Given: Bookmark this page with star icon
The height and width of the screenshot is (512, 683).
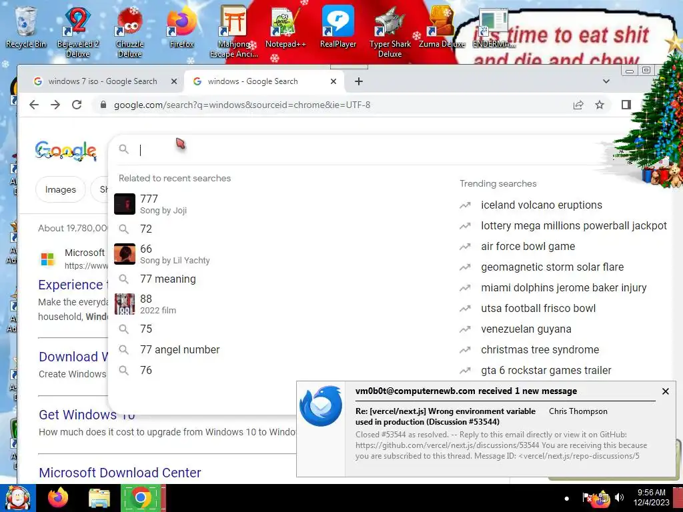Looking at the screenshot, I should 600,105.
